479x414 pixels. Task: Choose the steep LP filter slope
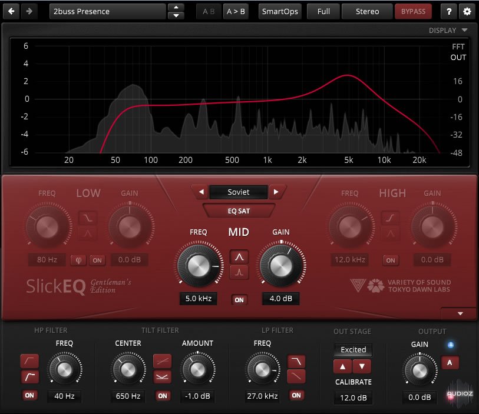[x=296, y=361]
